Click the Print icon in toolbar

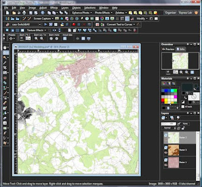tap(24, 13)
